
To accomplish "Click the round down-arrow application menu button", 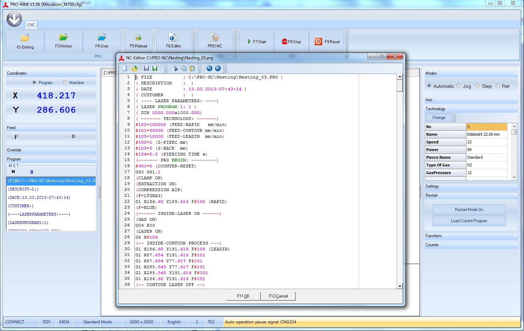I will [14, 19].
